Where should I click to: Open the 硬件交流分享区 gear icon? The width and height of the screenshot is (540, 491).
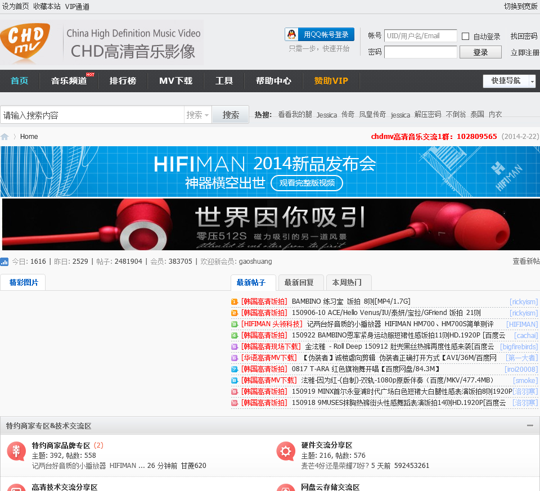[x=286, y=451]
